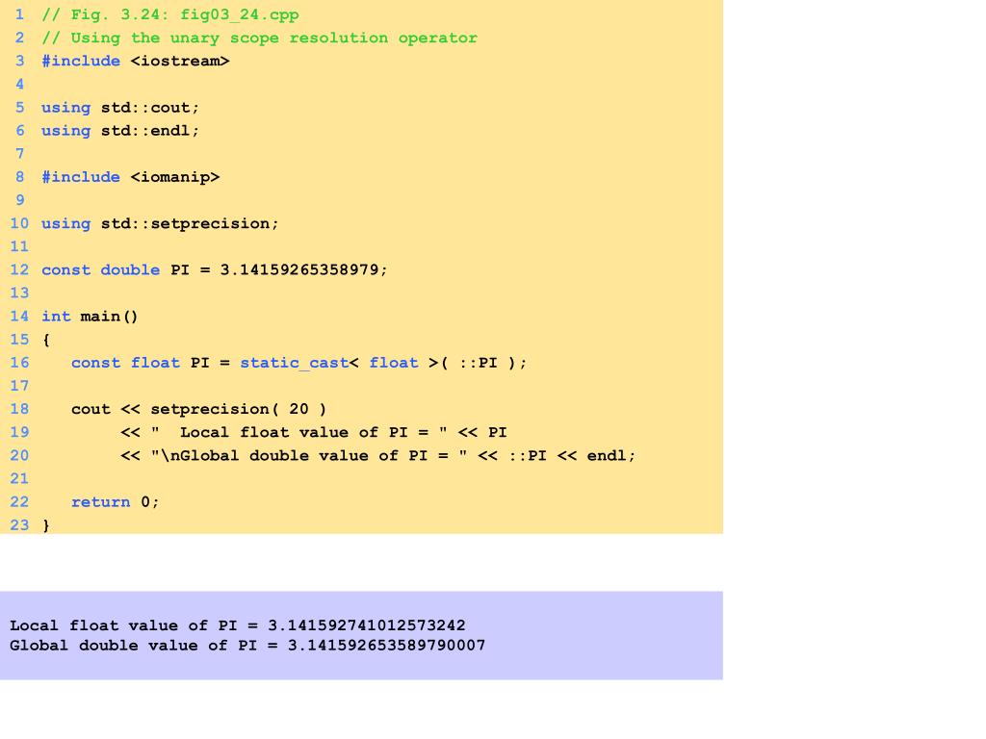Click "::PI" inside the cast on line 16
This screenshot has width=986, height=739.
point(478,363)
